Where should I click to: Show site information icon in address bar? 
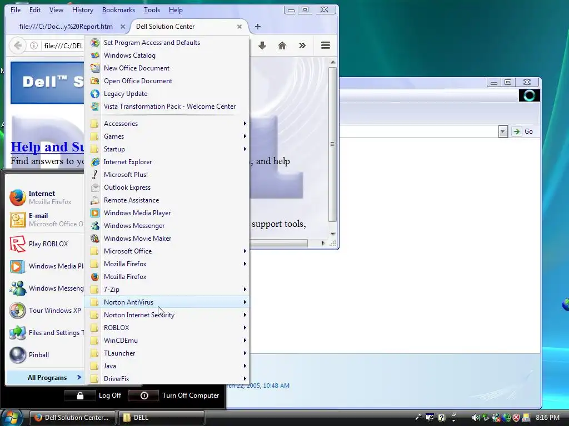click(x=34, y=45)
